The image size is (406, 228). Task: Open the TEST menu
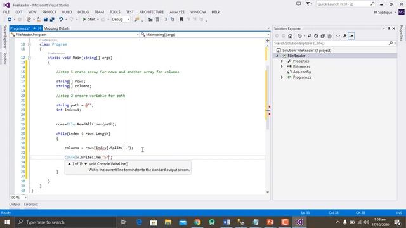click(129, 12)
